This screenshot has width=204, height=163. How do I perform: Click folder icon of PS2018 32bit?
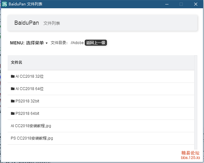[13, 101]
